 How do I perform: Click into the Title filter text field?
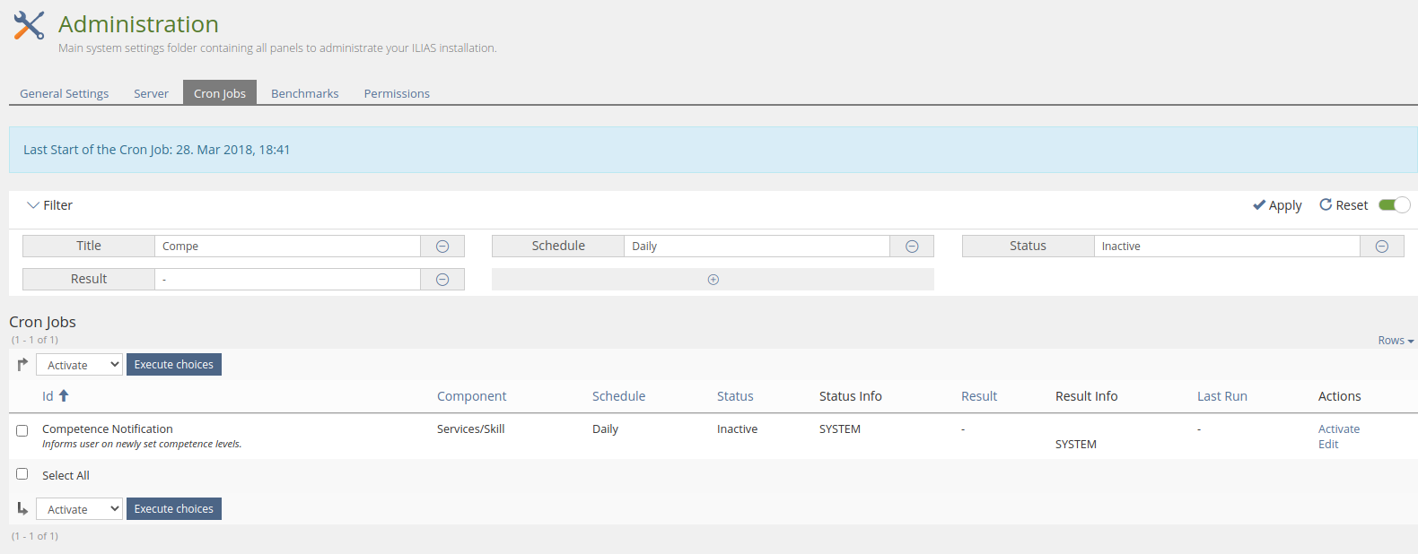[x=287, y=247]
